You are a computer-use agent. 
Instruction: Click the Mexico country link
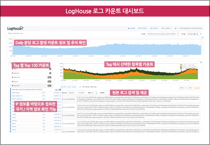pyautogui.click(x=14, y=117)
